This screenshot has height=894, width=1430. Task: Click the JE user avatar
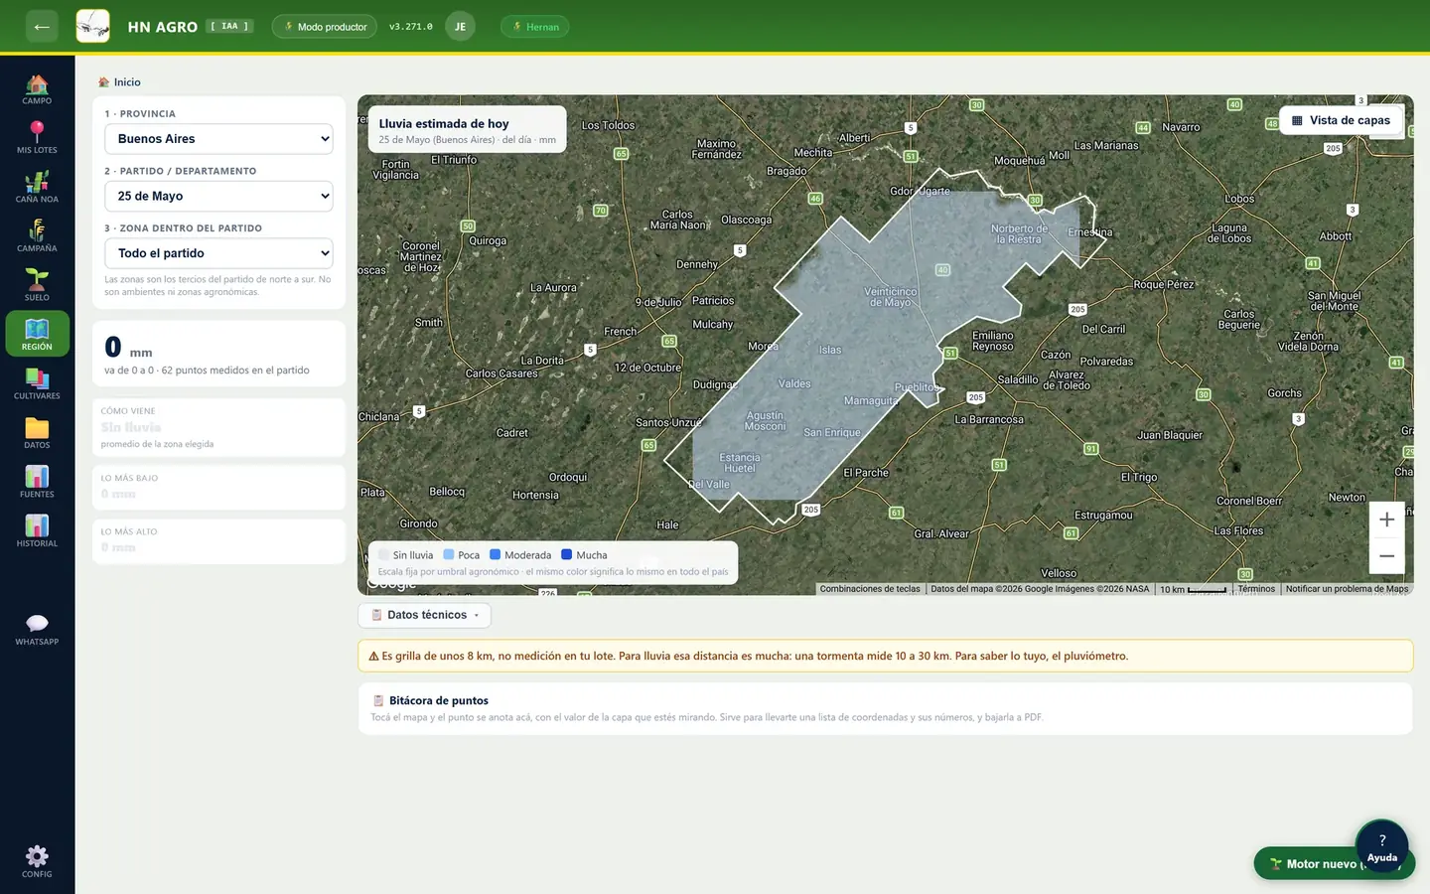tap(460, 27)
